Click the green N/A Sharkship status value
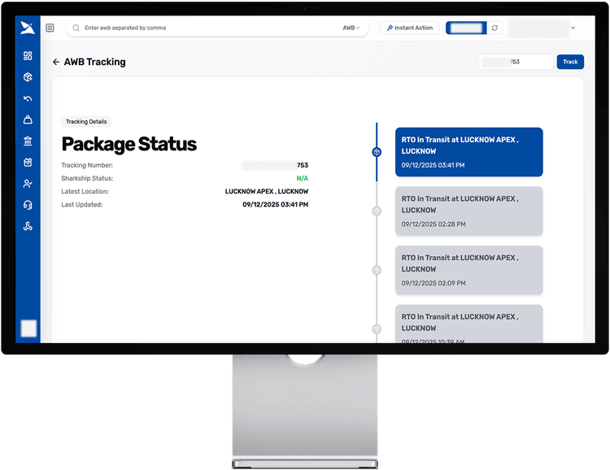The height and width of the screenshot is (470, 610). coord(303,178)
